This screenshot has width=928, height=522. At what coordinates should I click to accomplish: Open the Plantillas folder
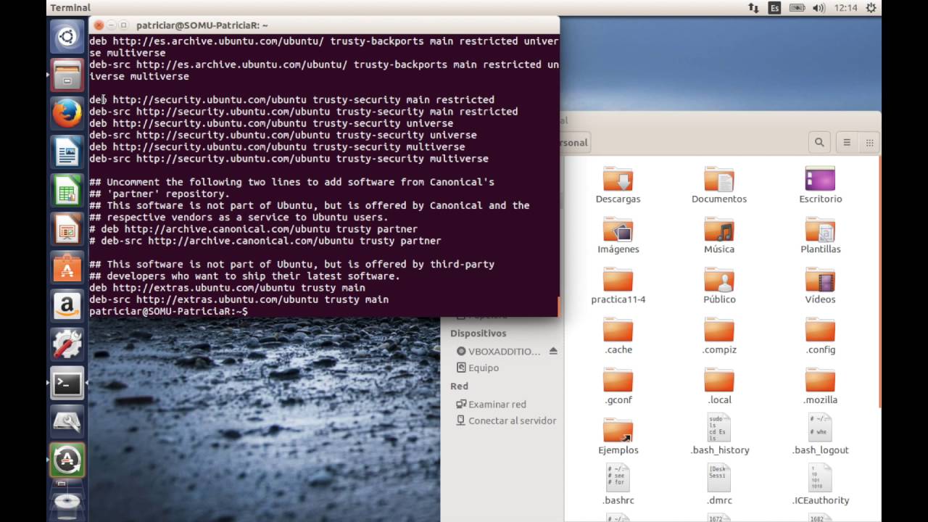coord(820,236)
